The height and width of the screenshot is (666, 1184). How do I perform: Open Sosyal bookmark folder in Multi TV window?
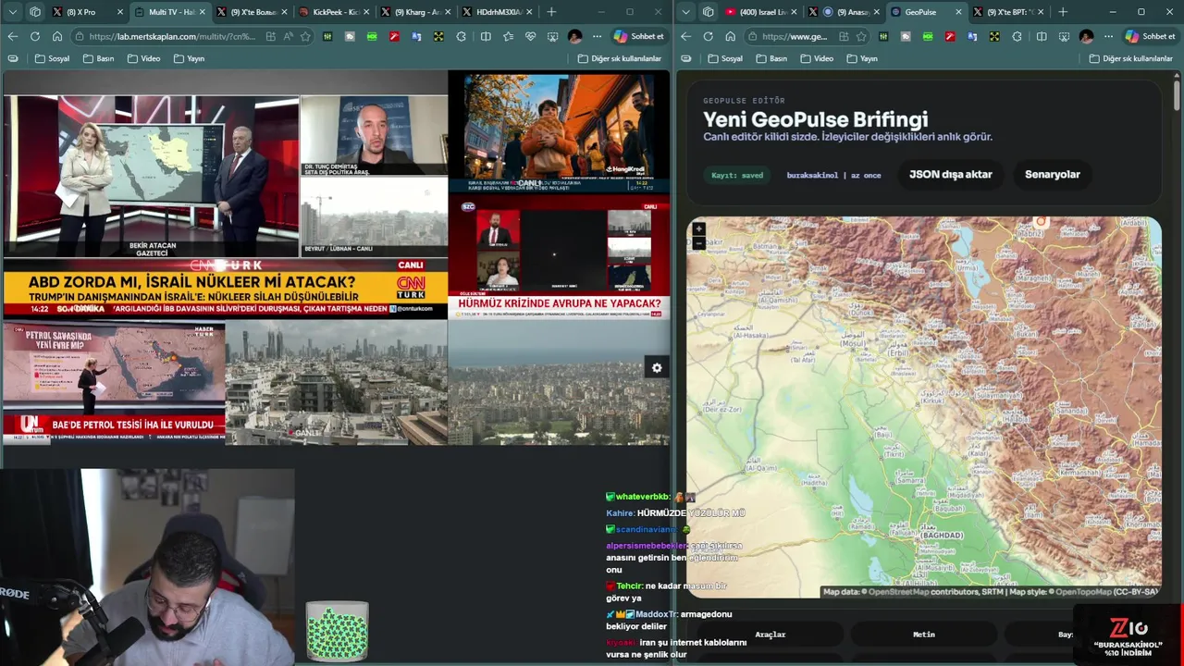53,58
